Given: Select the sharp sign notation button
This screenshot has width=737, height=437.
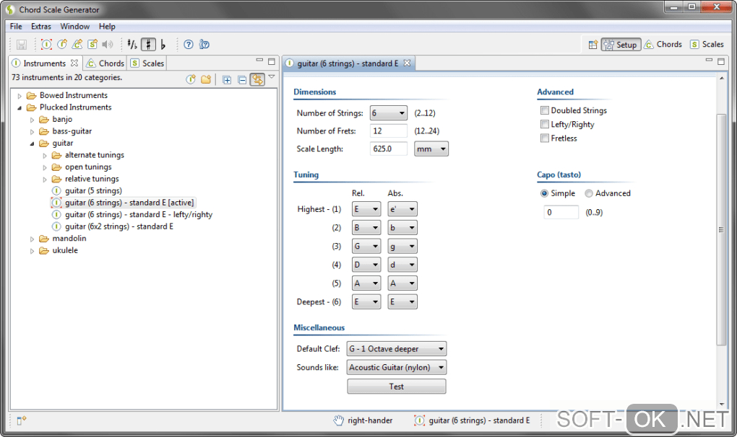Looking at the screenshot, I should pos(148,45).
